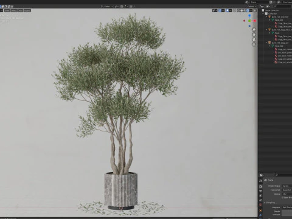
Task: Open the viewport shading options dropdown
Action: [251, 10]
